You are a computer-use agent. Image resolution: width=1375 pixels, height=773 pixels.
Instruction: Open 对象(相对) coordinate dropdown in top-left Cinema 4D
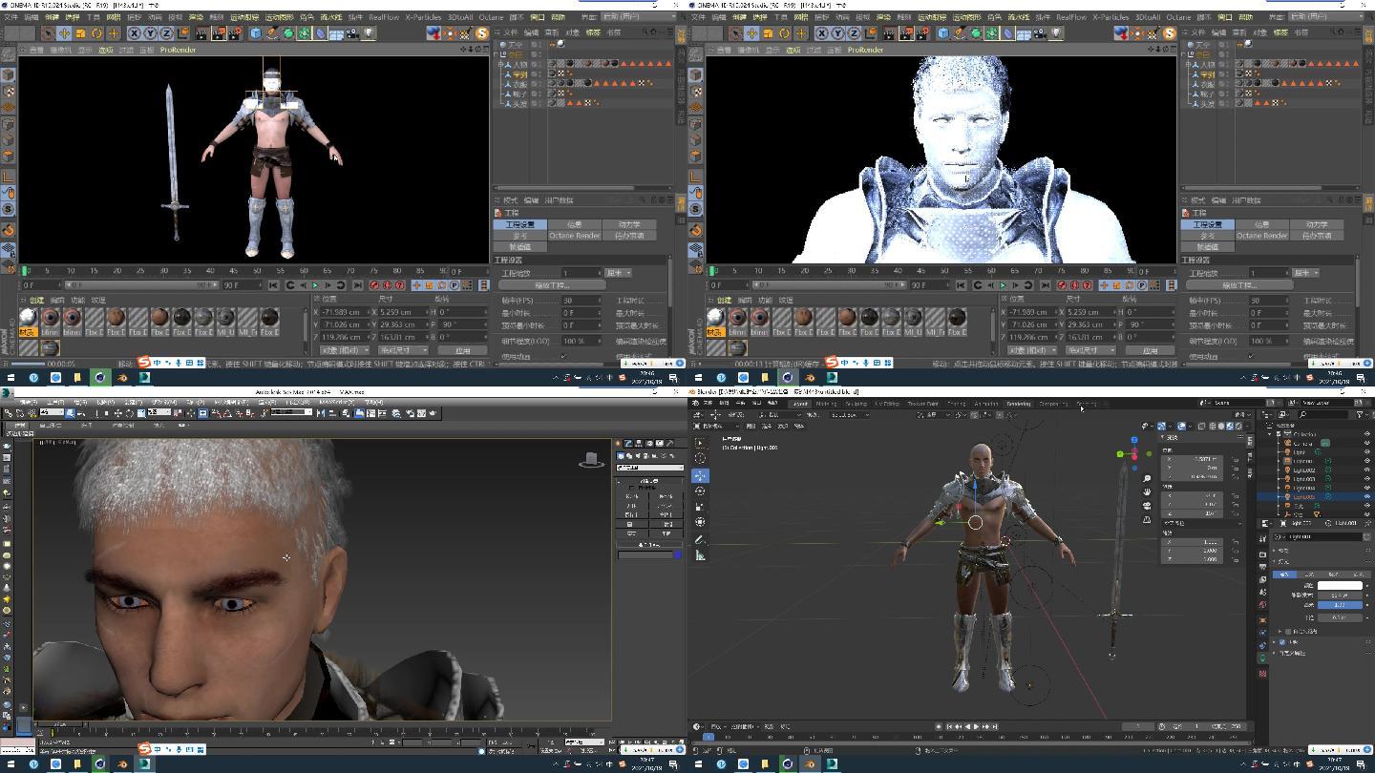coord(344,350)
